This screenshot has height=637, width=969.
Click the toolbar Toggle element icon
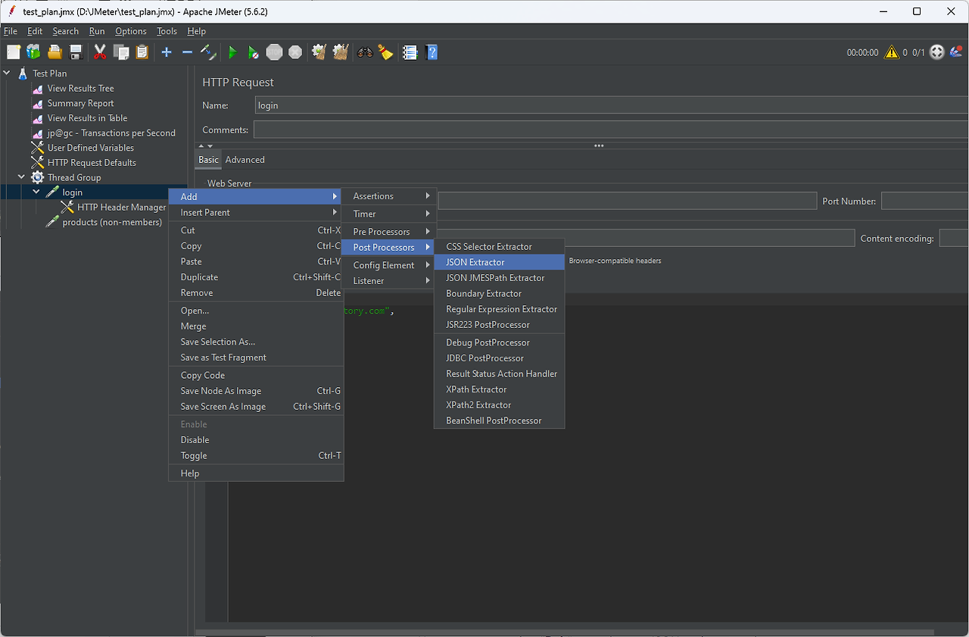[208, 52]
